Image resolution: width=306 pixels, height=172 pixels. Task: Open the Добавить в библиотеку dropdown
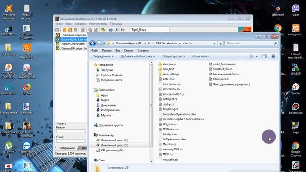tap(138, 56)
